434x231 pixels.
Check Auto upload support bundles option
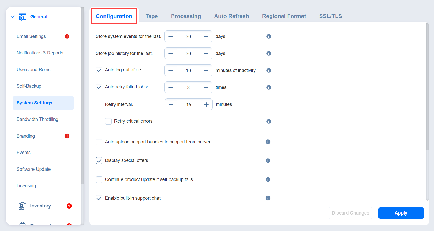99,142
